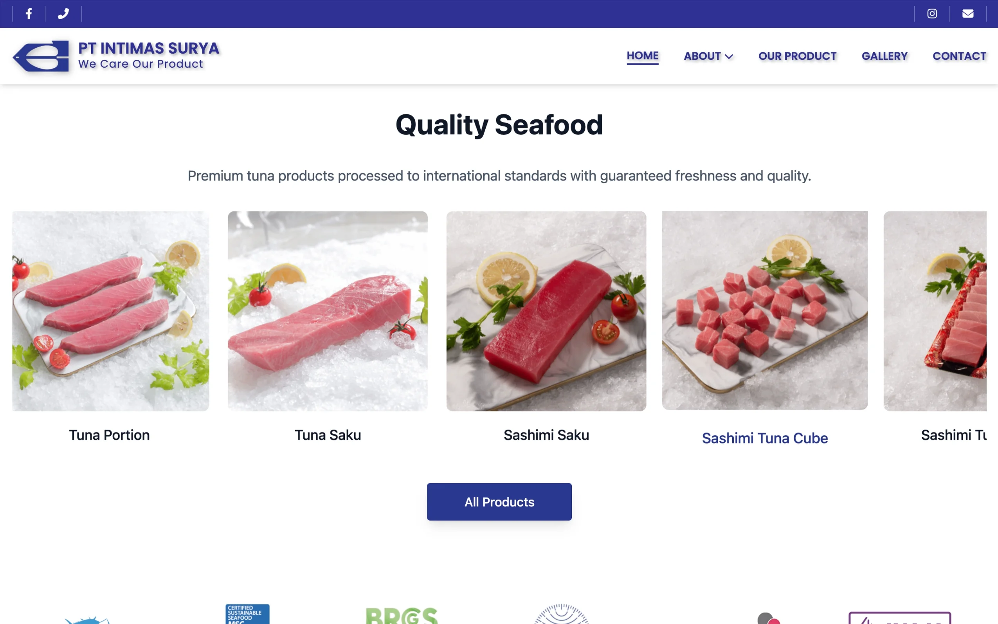The width and height of the screenshot is (998, 624).
Task: Select the Tuna Saku product image
Action: [x=328, y=311]
